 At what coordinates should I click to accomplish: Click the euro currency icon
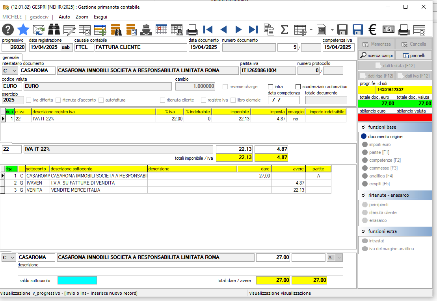click(373, 30)
